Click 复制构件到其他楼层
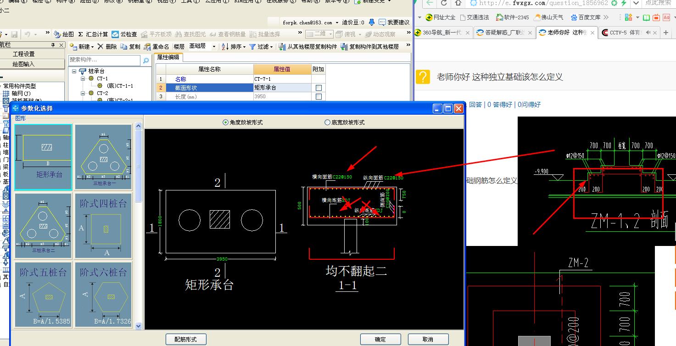This screenshot has height=346, width=676. [x=370, y=47]
